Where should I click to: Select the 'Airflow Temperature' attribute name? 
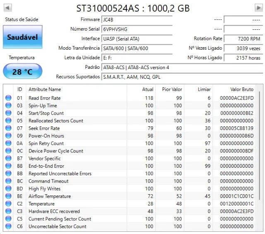[50, 196]
